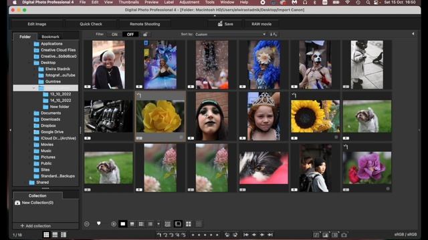
Task: Jump to the last image
Action: 270,235
